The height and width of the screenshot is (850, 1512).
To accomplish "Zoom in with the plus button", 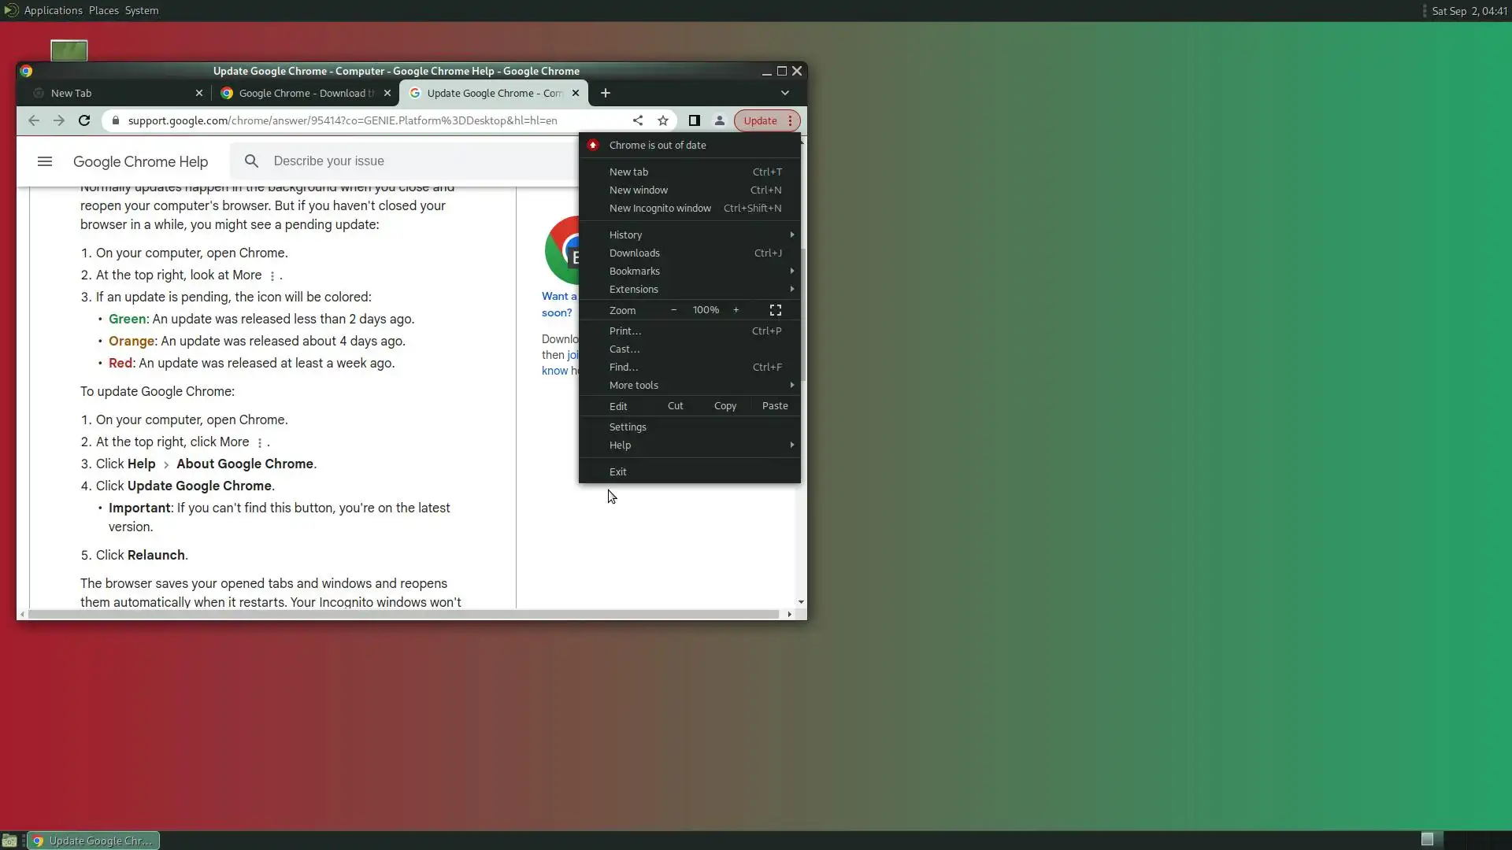I will coord(736,310).
